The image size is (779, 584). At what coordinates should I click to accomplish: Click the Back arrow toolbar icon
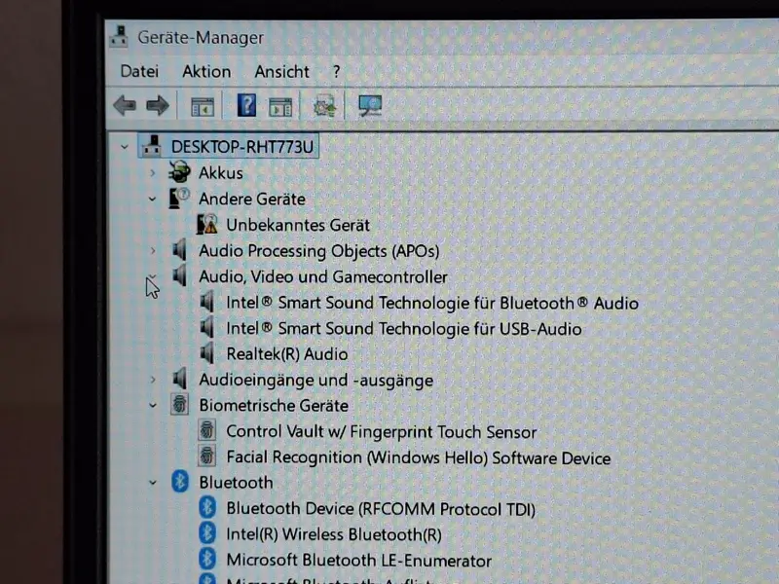[125, 106]
